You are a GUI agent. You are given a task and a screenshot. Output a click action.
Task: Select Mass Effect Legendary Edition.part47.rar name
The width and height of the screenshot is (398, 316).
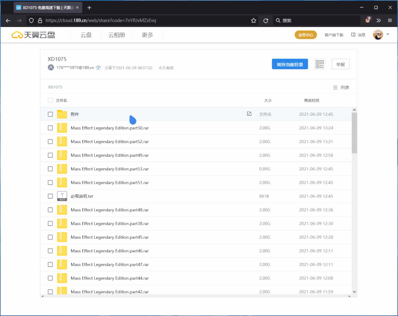coord(110,264)
